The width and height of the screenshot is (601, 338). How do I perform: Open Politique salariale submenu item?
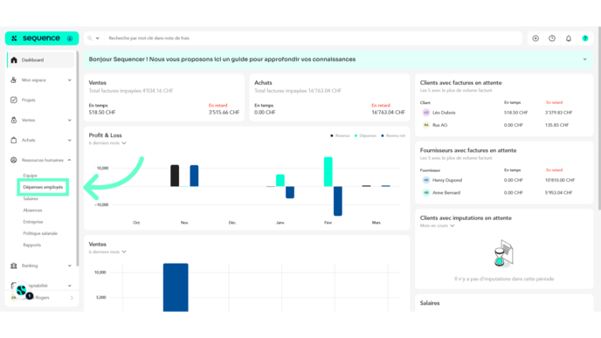[x=40, y=233]
